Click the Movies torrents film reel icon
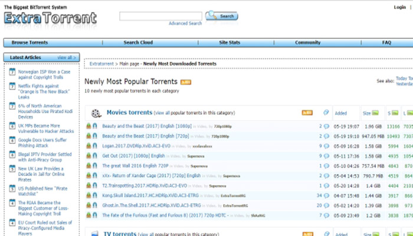Viewport: 413px width, 236px height. click(x=96, y=113)
